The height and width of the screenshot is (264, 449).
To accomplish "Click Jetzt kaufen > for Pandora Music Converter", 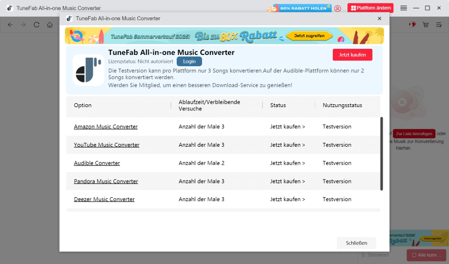I will point(287,182).
